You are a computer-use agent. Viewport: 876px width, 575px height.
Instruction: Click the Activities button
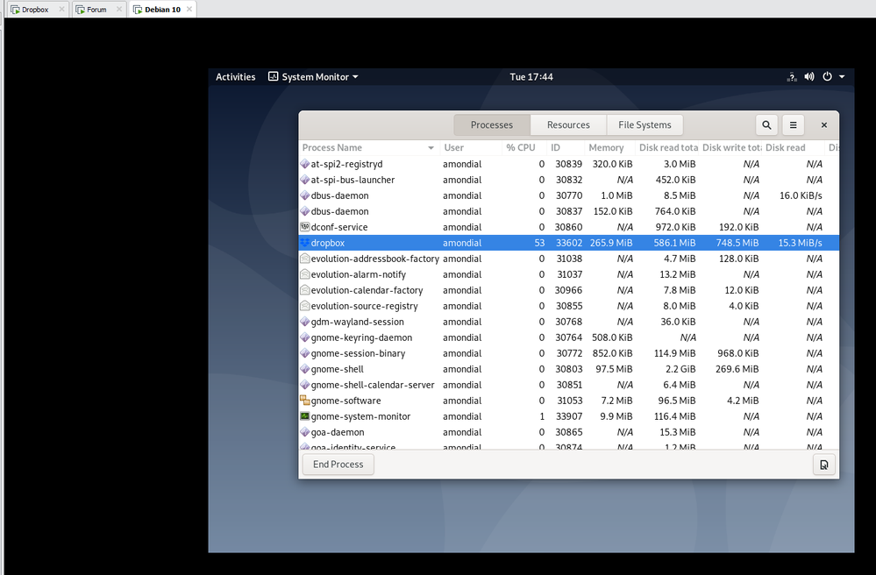pos(235,77)
